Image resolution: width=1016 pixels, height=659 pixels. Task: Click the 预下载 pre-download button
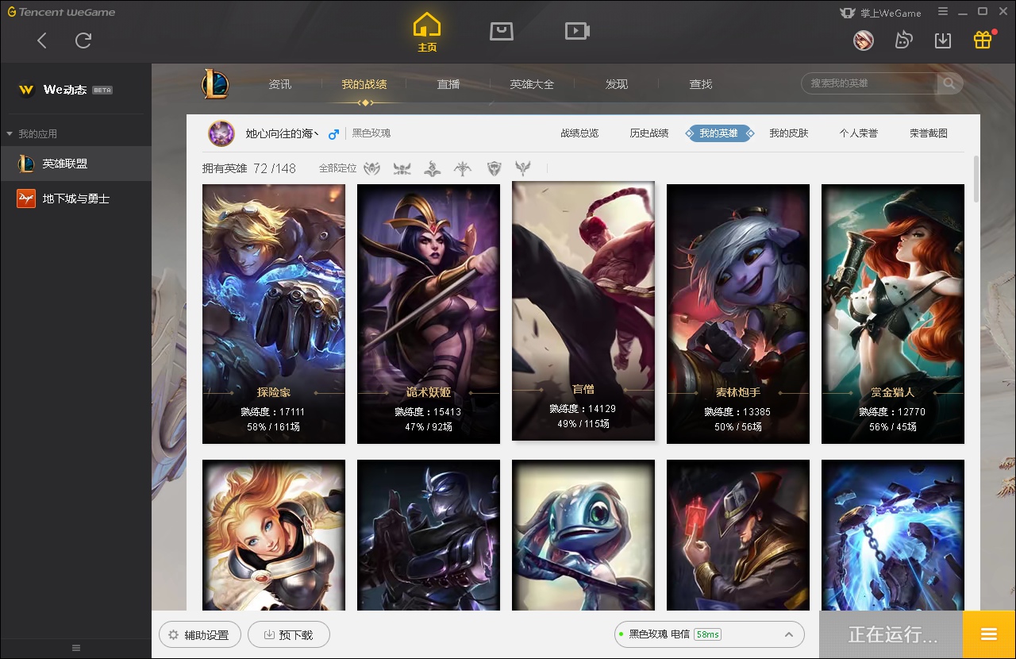click(288, 634)
